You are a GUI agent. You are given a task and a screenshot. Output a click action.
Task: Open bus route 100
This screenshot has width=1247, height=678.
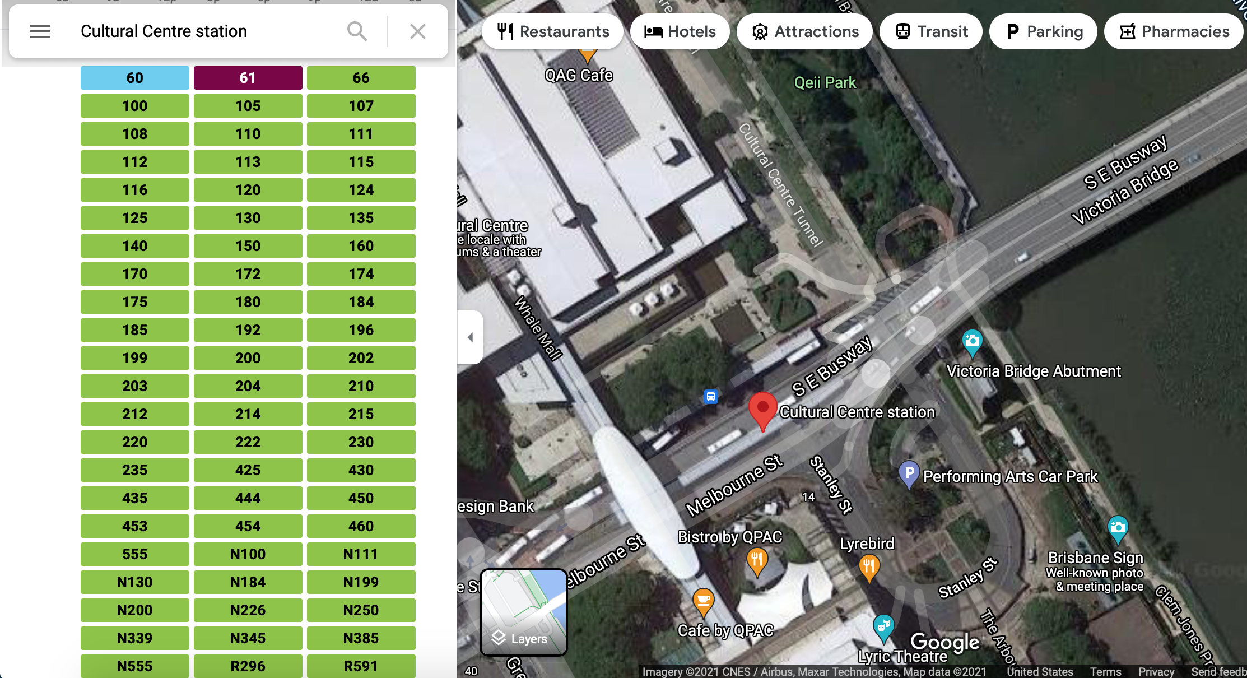[x=135, y=106]
